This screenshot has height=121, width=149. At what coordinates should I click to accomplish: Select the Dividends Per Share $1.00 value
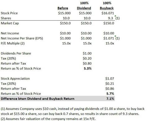(x=87, y=53)
